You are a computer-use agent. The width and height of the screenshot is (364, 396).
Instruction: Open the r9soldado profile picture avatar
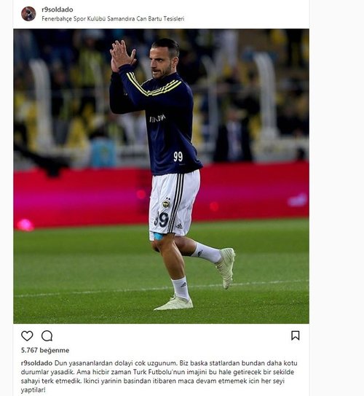[28, 14]
